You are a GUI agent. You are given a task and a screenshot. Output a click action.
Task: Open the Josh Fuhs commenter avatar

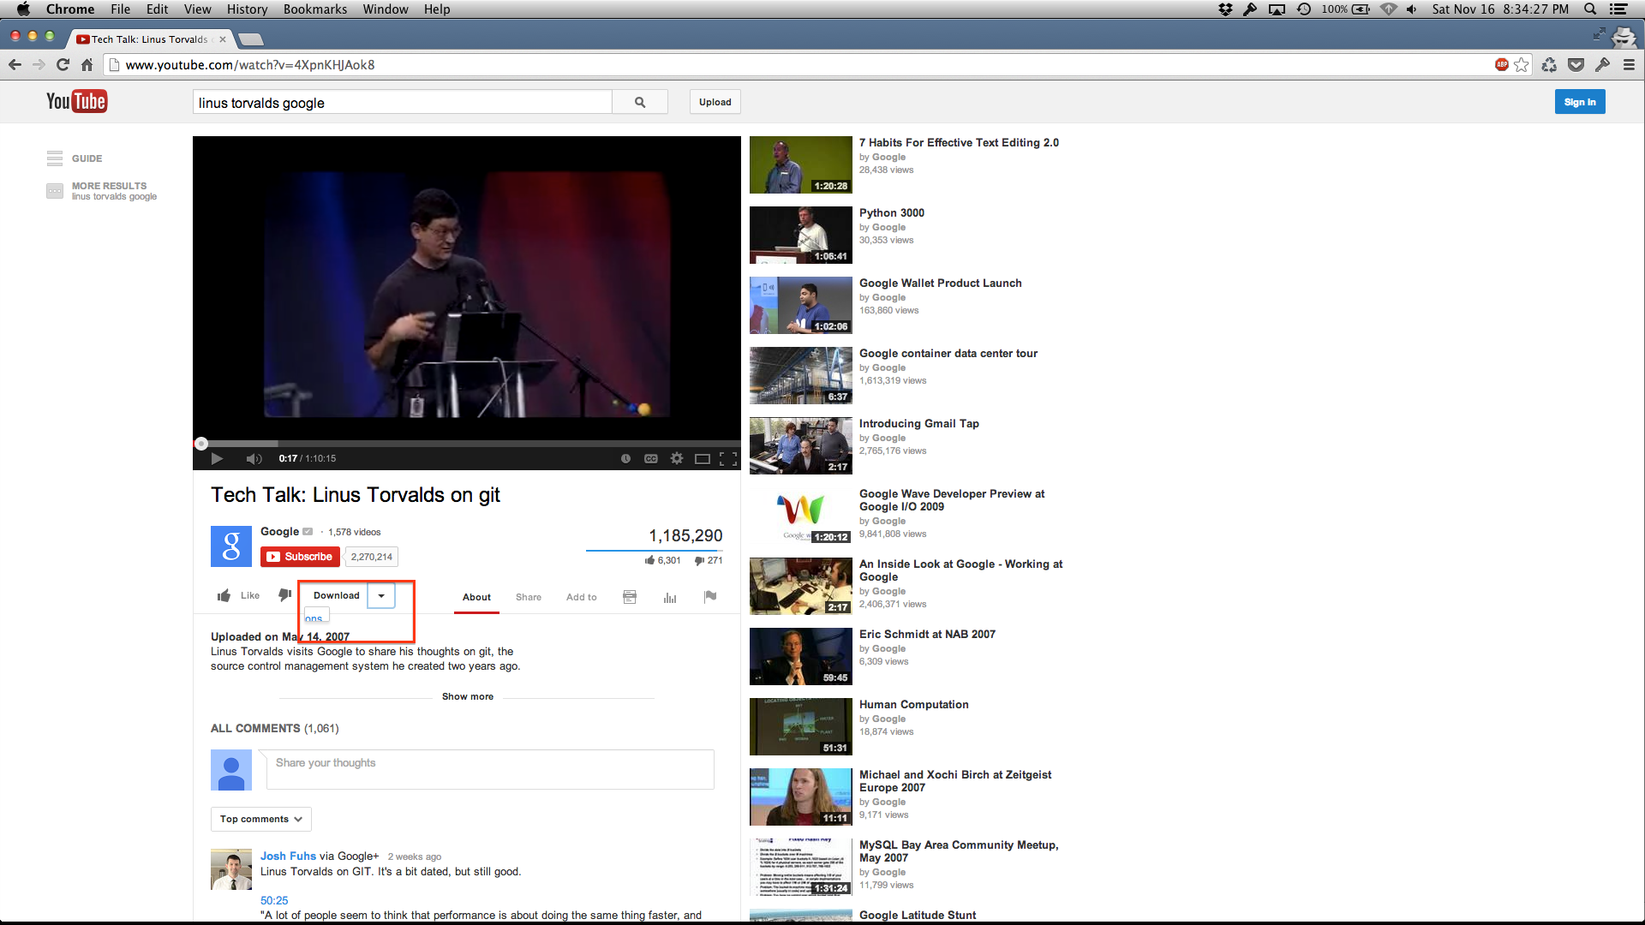tap(231, 869)
